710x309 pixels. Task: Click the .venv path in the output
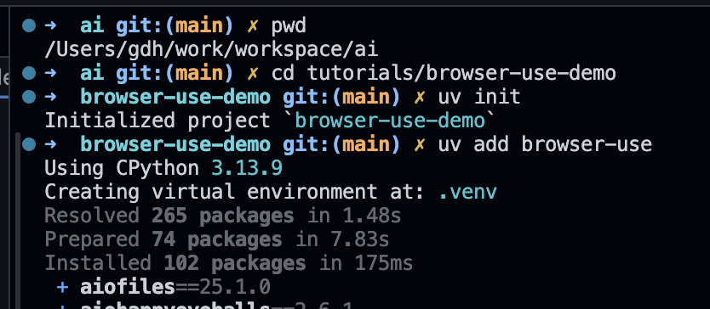pos(467,192)
